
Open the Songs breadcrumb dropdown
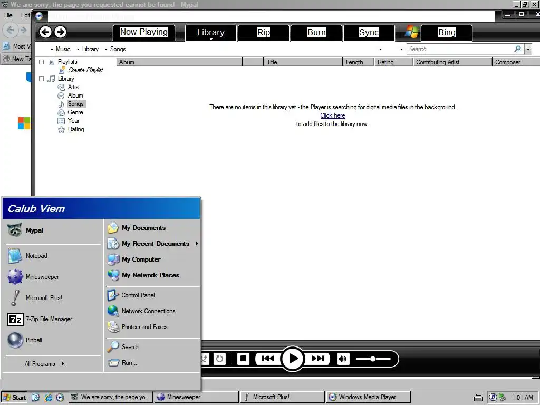pyautogui.click(x=106, y=49)
